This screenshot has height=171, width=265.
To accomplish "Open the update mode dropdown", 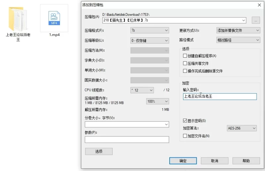I will click(238, 30).
